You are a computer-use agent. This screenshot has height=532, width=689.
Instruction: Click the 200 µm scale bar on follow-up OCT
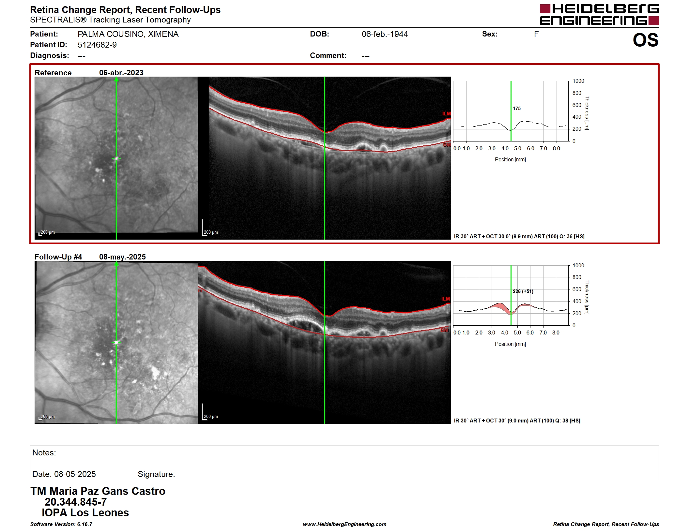pos(210,412)
